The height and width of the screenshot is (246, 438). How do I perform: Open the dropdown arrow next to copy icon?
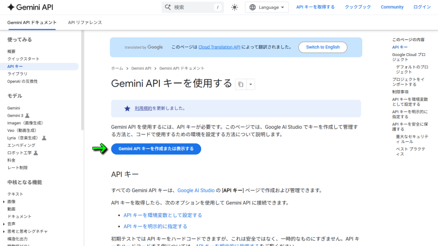point(250,84)
